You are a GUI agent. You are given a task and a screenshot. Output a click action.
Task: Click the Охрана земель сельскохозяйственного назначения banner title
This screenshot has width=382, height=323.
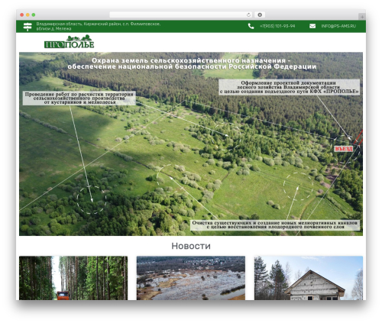tap(192, 63)
